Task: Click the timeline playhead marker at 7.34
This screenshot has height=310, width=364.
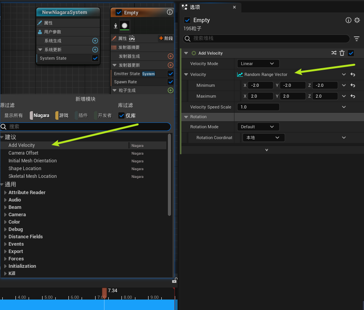Action: click(x=104, y=293)
